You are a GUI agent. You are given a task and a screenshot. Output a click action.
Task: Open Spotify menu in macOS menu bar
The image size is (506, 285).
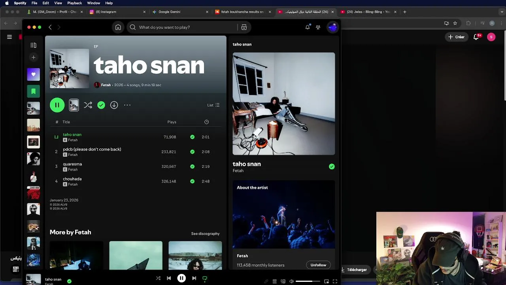[20, 3]
